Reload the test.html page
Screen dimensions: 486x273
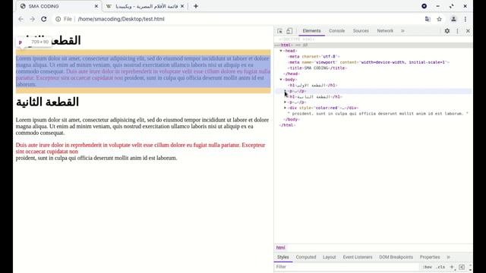(44, 19)
